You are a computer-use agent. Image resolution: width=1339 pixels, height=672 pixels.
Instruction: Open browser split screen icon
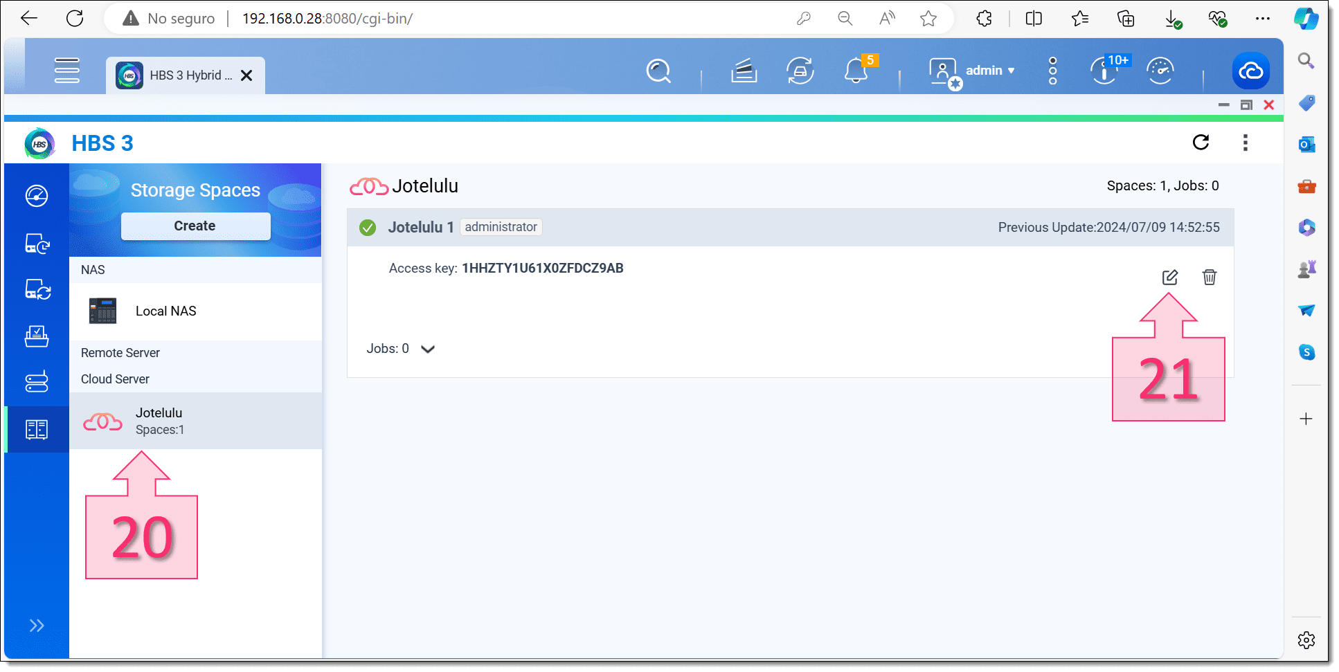tap(1034, 19)
